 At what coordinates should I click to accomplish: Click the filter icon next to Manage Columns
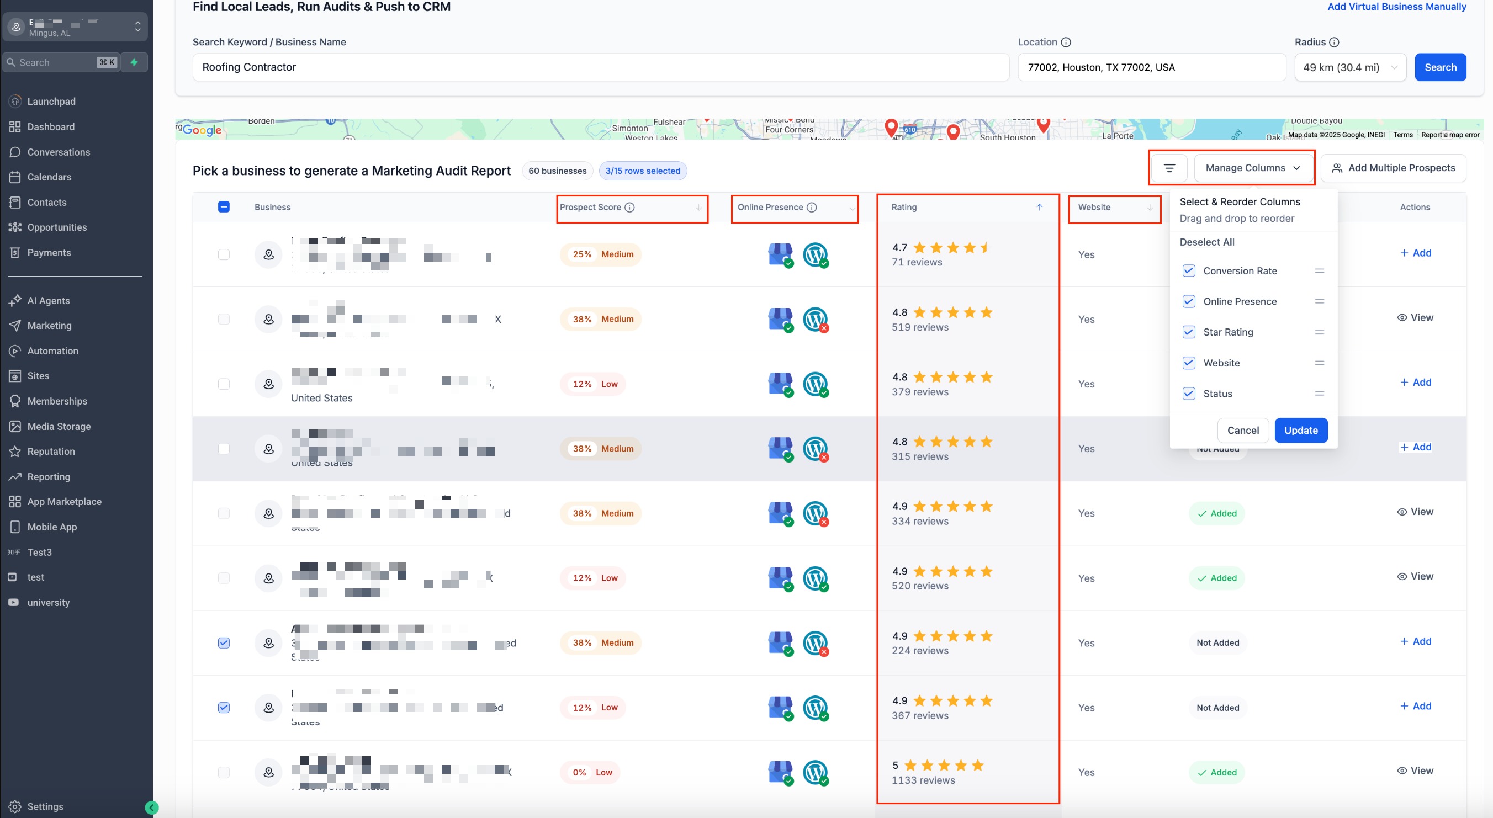[x=1169, y=168]
